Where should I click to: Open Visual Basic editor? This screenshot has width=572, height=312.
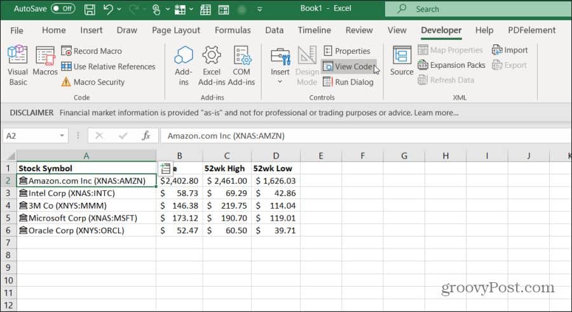(18, 65)
